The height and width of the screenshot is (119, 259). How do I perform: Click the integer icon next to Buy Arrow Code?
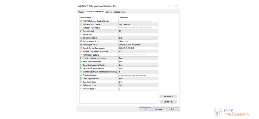tap(81, 82)
